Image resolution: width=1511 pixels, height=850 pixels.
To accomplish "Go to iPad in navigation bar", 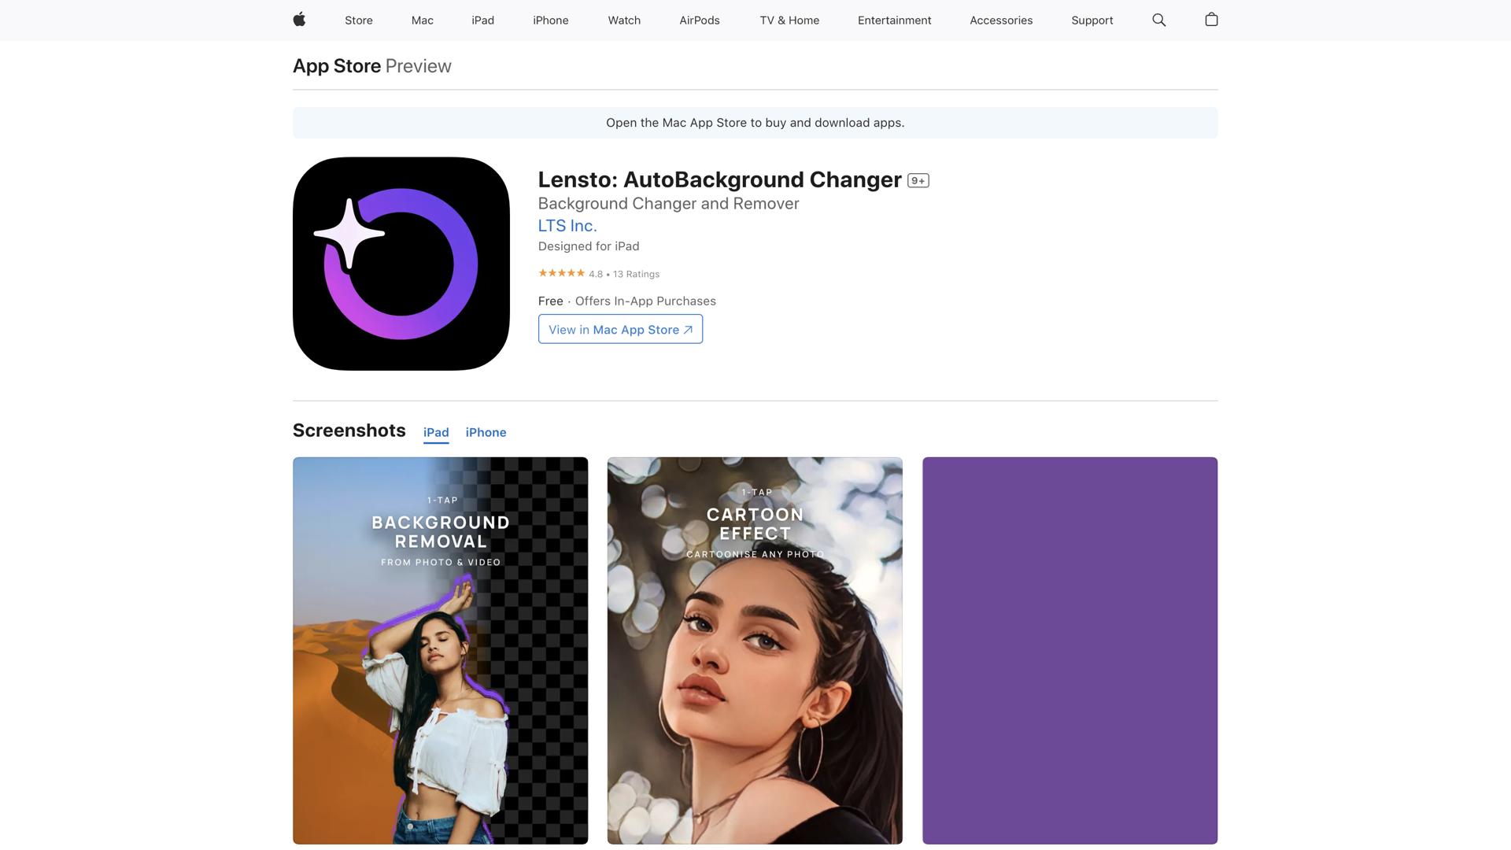I will 482,20.
